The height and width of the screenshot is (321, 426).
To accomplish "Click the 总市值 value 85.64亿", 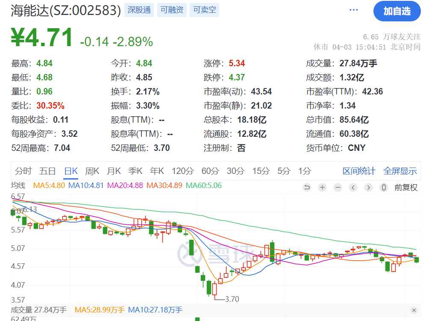I will tap(354, 120).
